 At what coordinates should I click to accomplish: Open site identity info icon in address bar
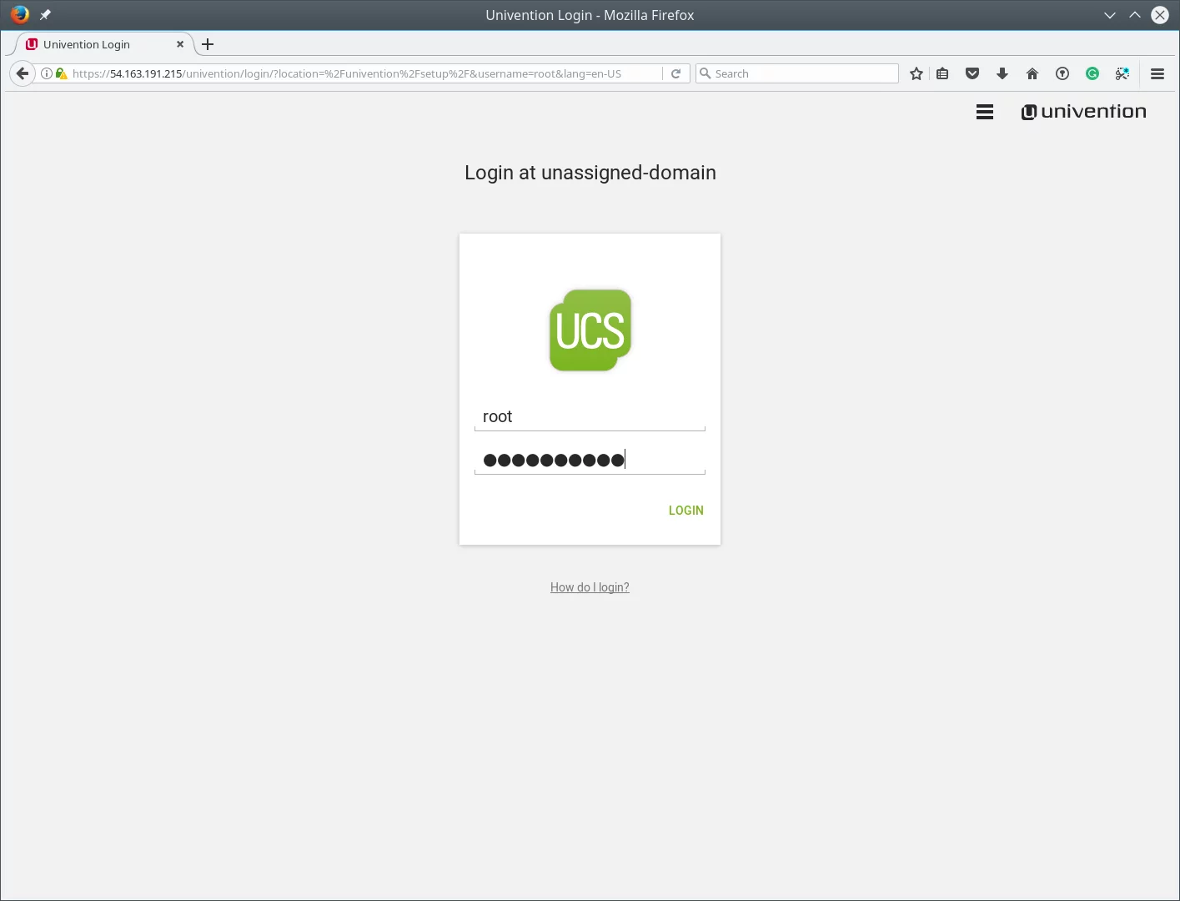(47, 73)
